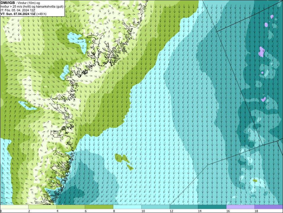Click the 0–2 m/s pale color swatch
283x213 pixels.
14,207
